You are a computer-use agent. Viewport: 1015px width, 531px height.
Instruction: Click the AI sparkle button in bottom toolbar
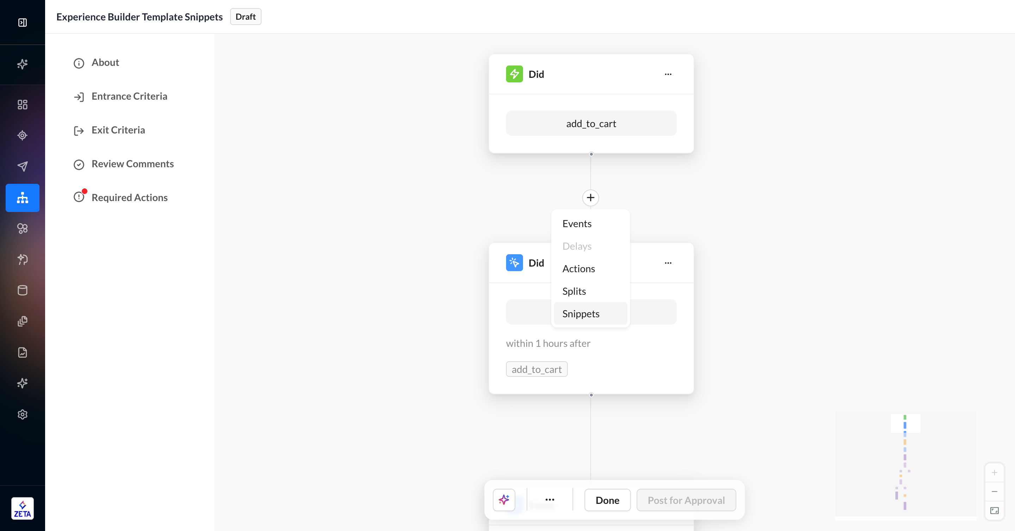[x=504, y=500]
